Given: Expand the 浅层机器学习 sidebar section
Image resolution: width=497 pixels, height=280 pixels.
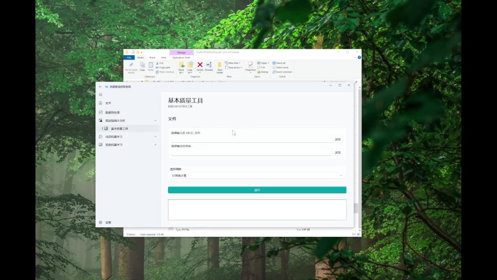Looking at the screenshot, I should point(128,137).
